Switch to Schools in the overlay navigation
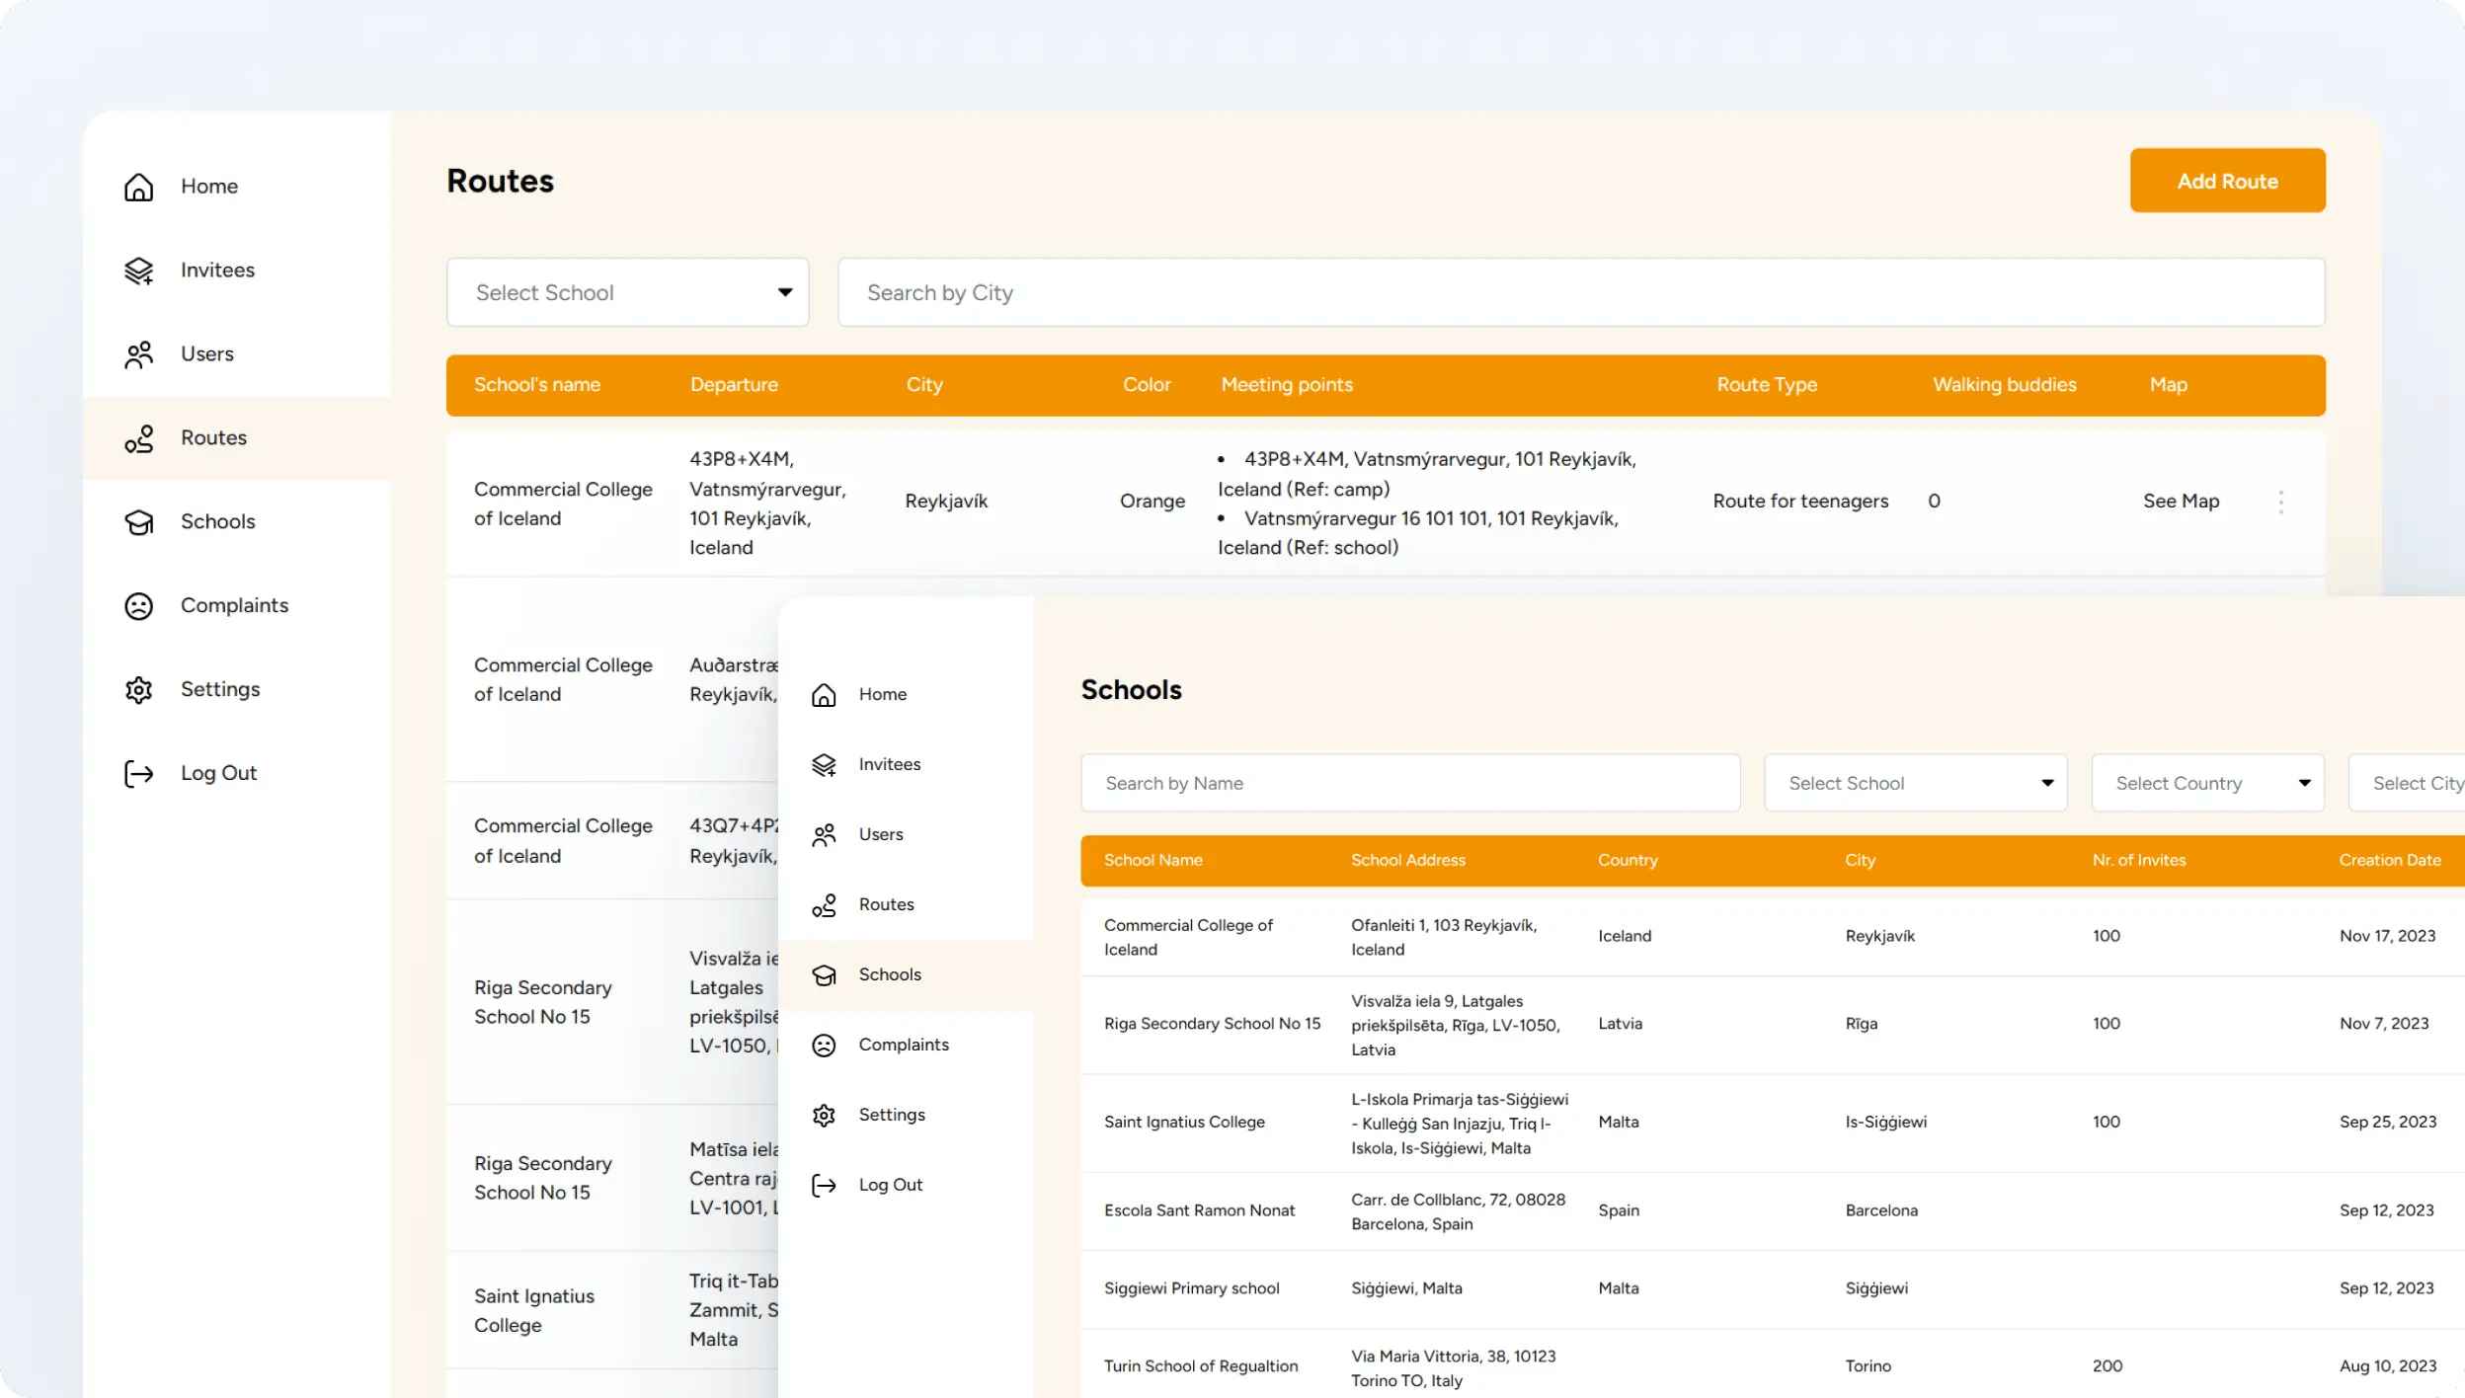The height and width of the screenshot is (1398, 2465). [825, 974]
